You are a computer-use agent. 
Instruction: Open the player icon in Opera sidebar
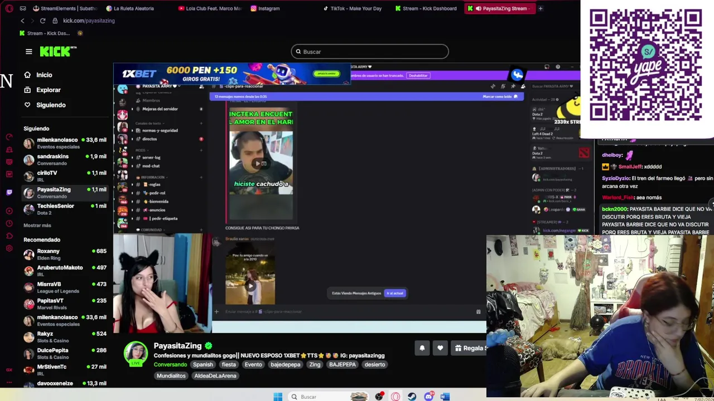(9, 211)
